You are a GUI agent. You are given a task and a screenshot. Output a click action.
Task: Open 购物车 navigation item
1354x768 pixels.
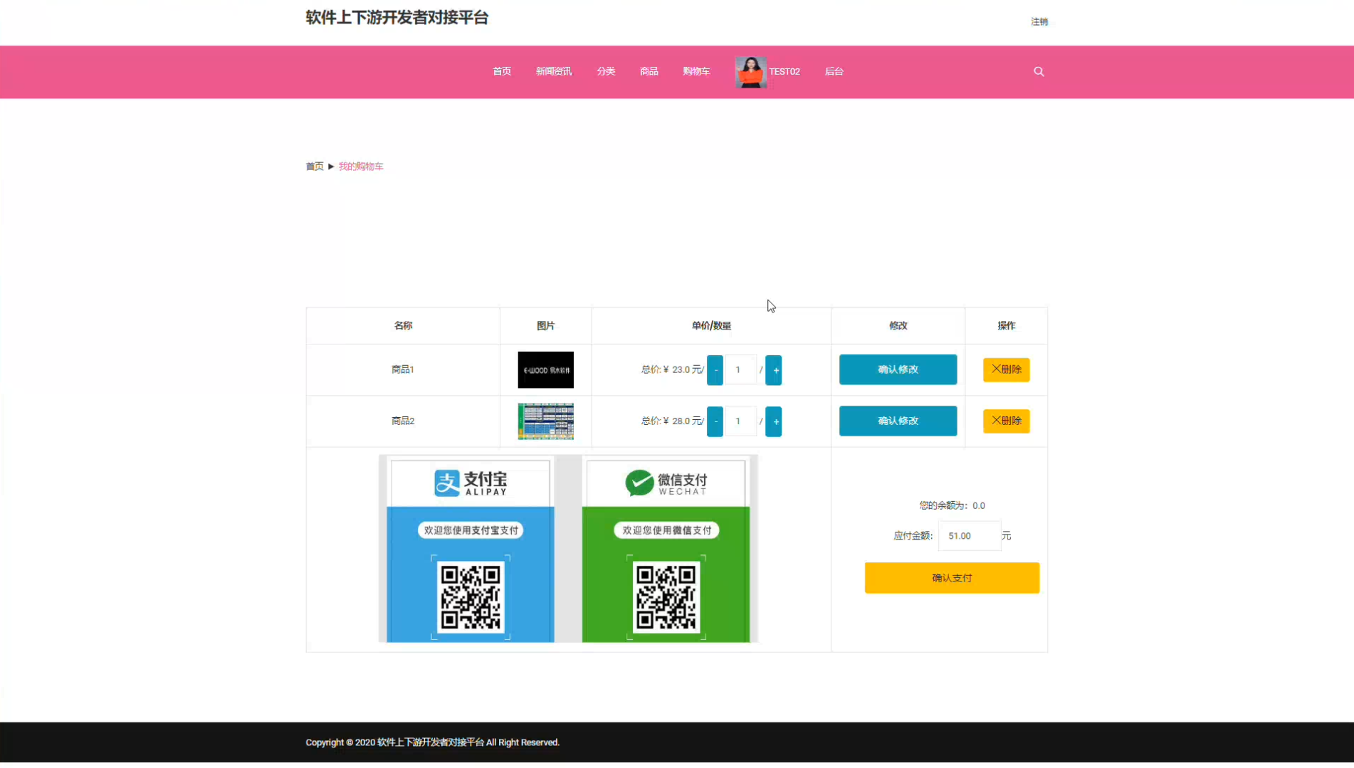696,71
